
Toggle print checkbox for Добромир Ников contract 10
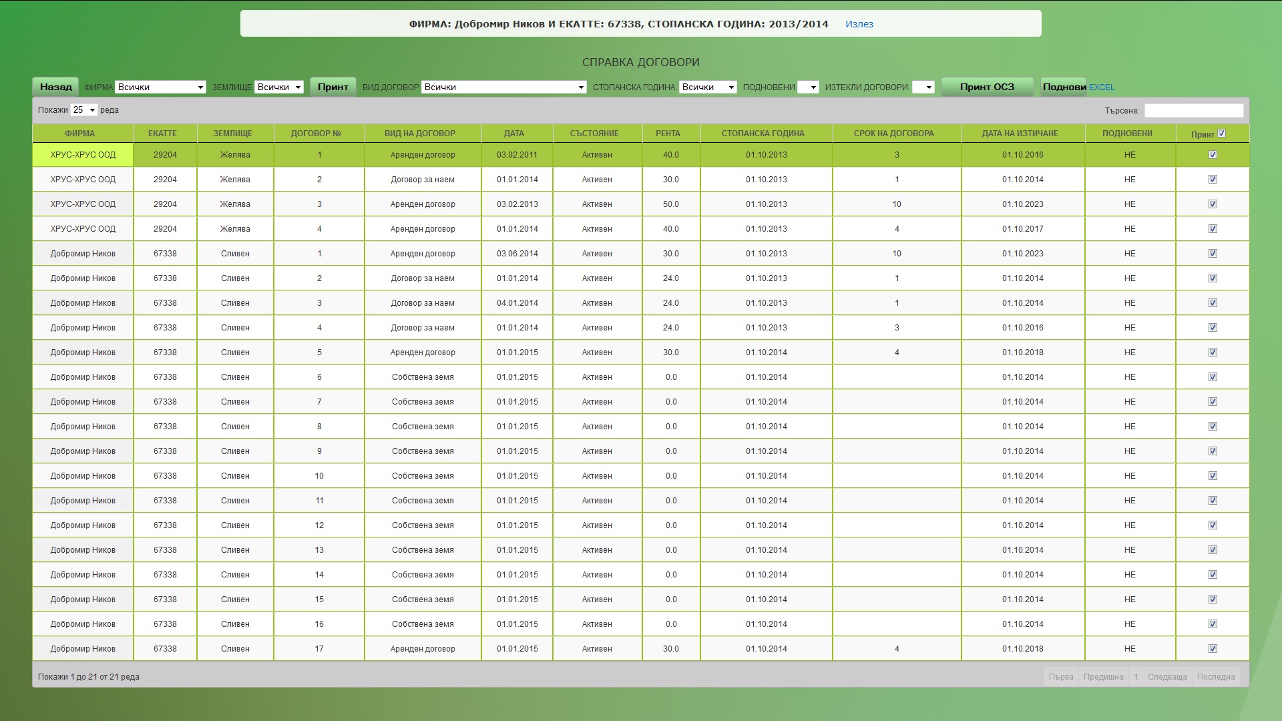pos(1213,476)
